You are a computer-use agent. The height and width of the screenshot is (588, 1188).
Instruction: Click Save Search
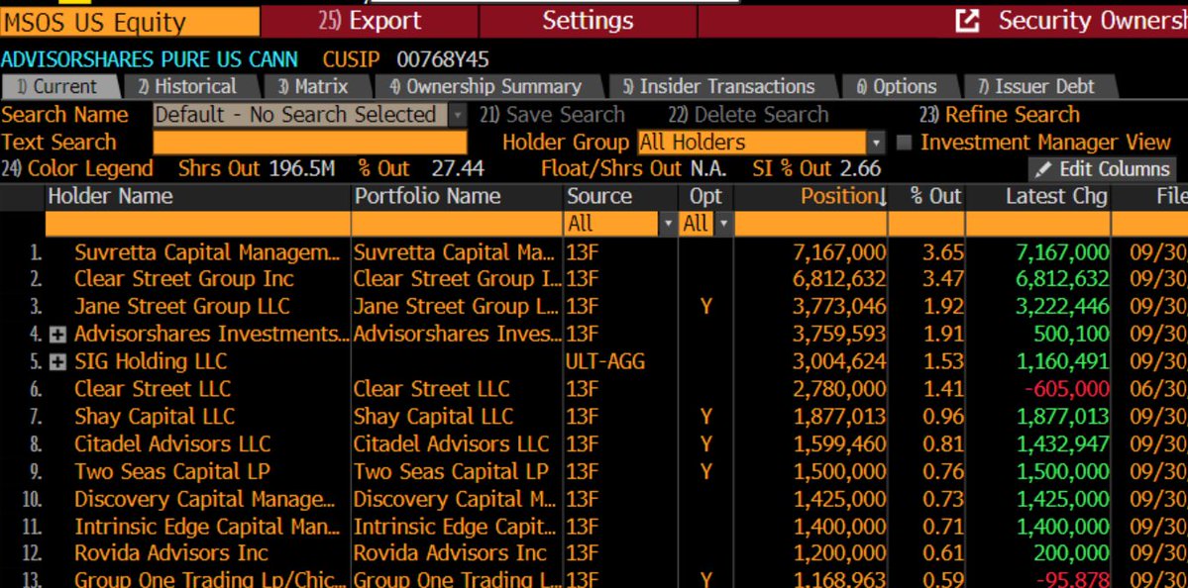pyautogui.click(x=552, y=116)
